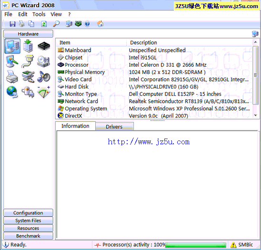This screenshot has height=250, width=261.
Task: Open the System Files panel
Action: click(x=28, y=220)
